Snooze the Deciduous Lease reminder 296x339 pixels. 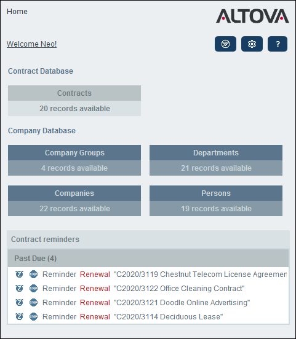click(19, 316)
